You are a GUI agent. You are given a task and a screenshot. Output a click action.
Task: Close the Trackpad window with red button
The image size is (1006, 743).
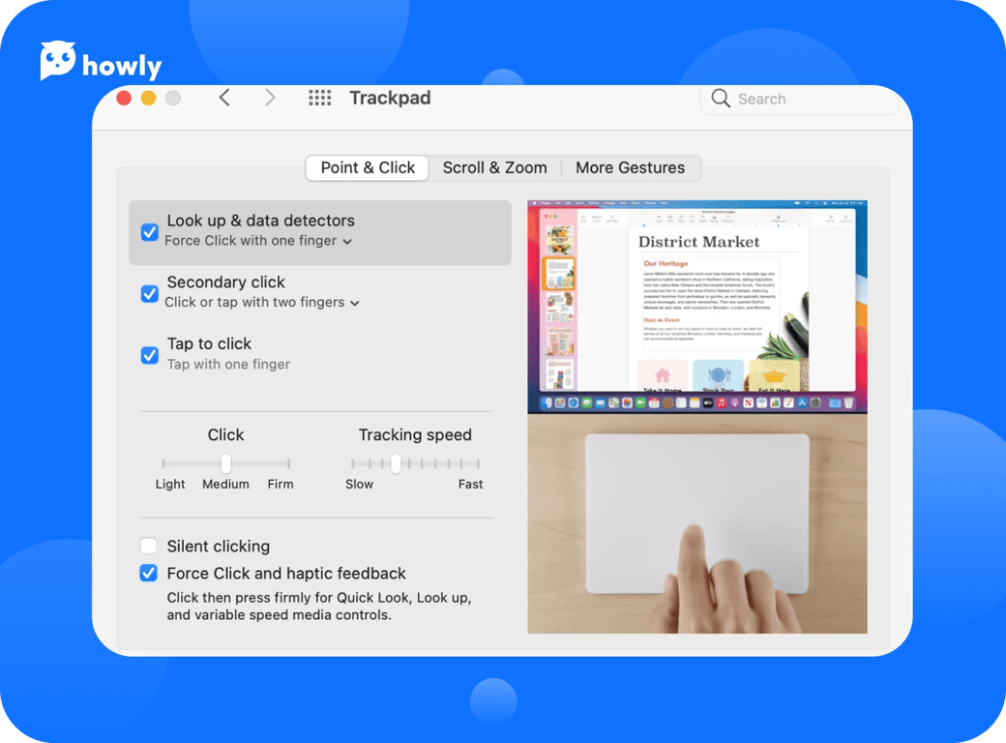[124, 98]
